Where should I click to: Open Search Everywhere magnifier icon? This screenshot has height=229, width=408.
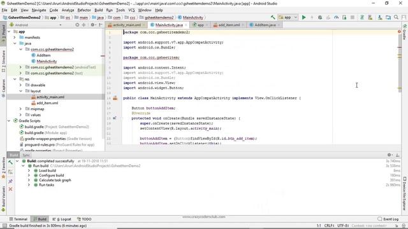pos(396,17)
